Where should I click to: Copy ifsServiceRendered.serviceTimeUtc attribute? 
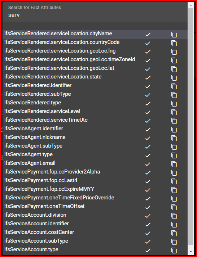[x=174, y=121]
